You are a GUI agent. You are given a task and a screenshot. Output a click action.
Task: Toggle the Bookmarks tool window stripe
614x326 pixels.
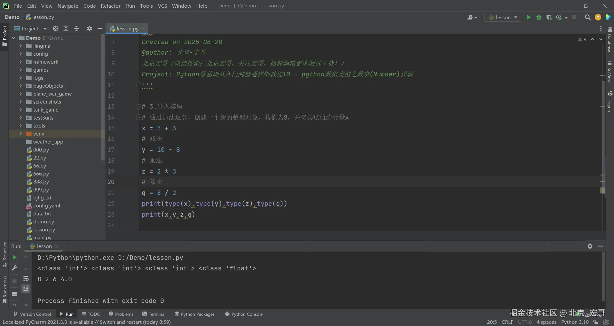4,290
